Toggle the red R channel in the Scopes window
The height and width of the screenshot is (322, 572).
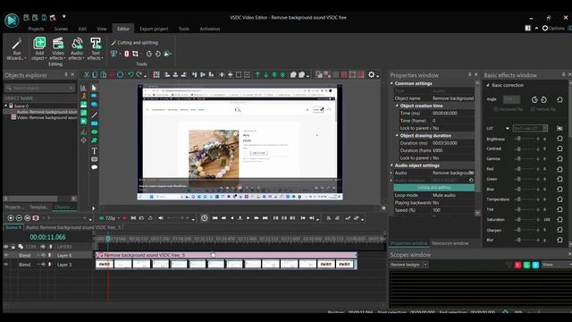(x=517, y=265)
